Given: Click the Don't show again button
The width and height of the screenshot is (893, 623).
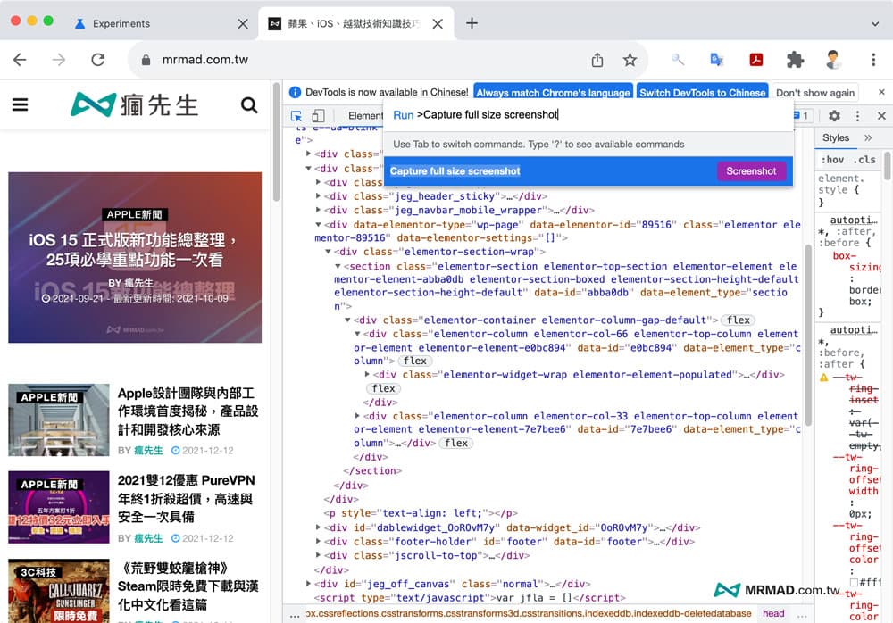Looking at the screenshot, I should (x=815, y=92).
